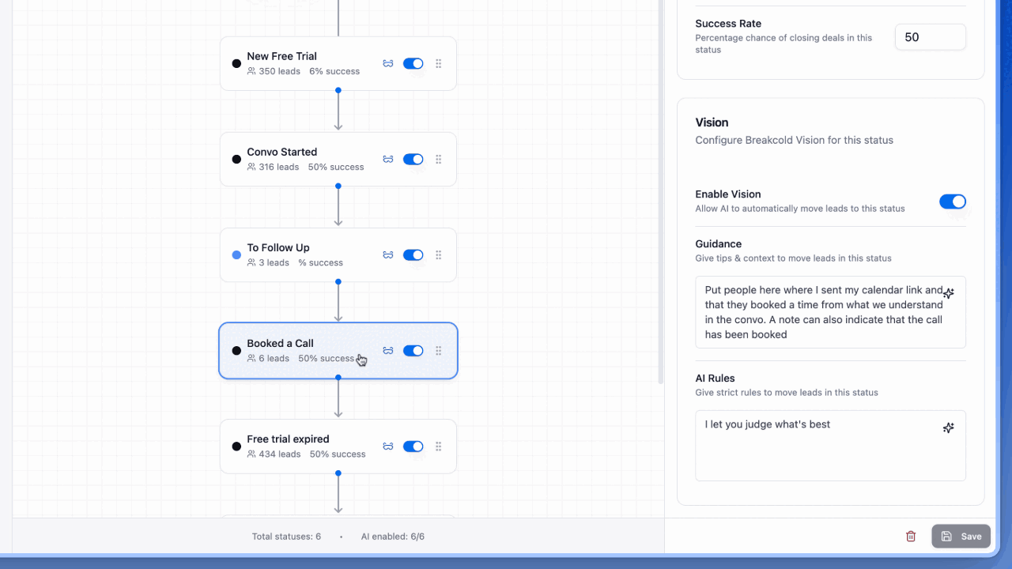Click 'Total statuses: 6' in footer

(286, 537)
